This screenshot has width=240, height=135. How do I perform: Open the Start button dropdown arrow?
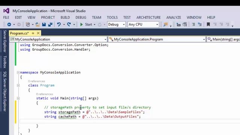[x=94, y=24]
